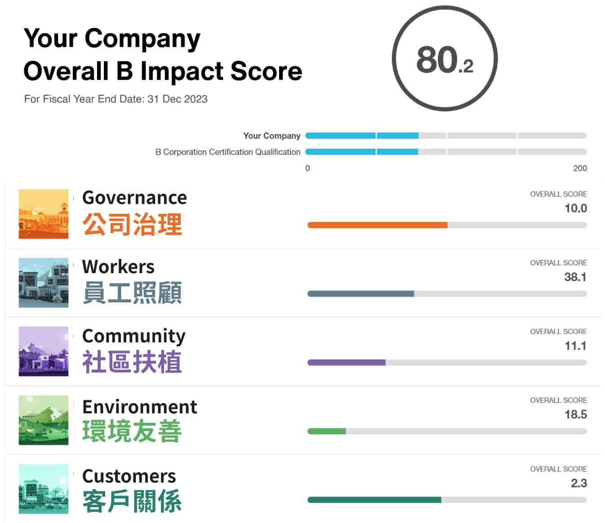Click the 80.2 overall score circle
This screenshot has width=605, height=523.
pos(445,58)
